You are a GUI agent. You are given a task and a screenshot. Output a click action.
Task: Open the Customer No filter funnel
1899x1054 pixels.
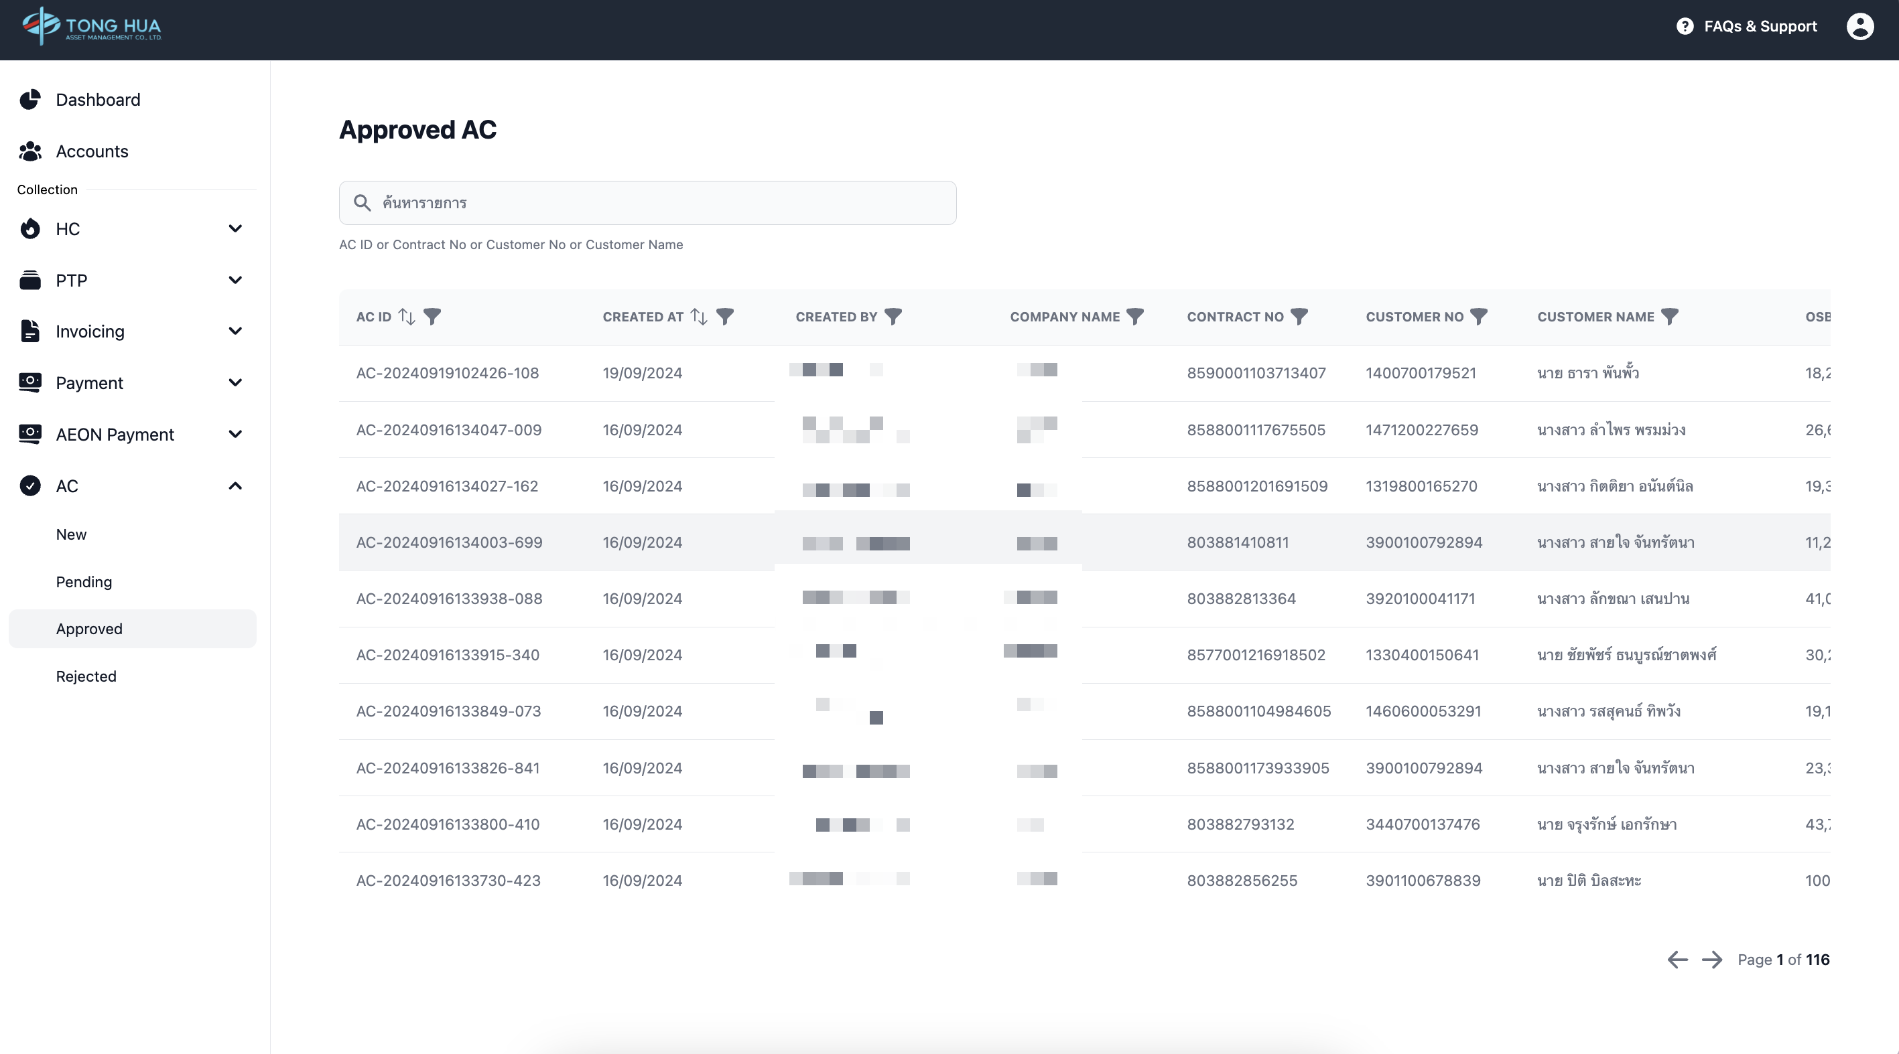(1479, 317)
